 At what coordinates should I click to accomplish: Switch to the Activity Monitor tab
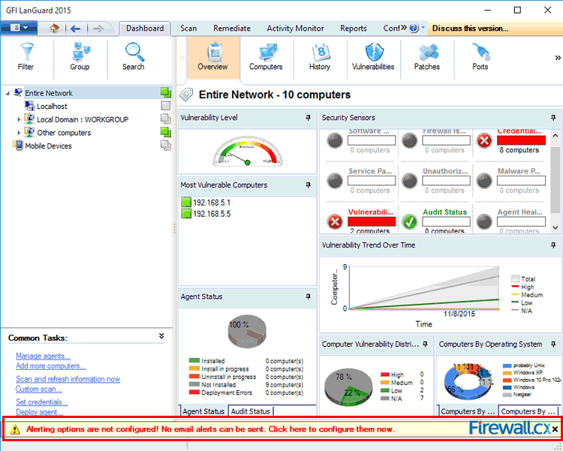(x=295, y=29)
